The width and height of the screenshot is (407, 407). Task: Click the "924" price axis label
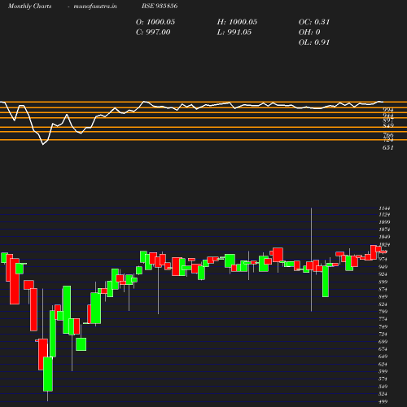click(x=383, y=274)
